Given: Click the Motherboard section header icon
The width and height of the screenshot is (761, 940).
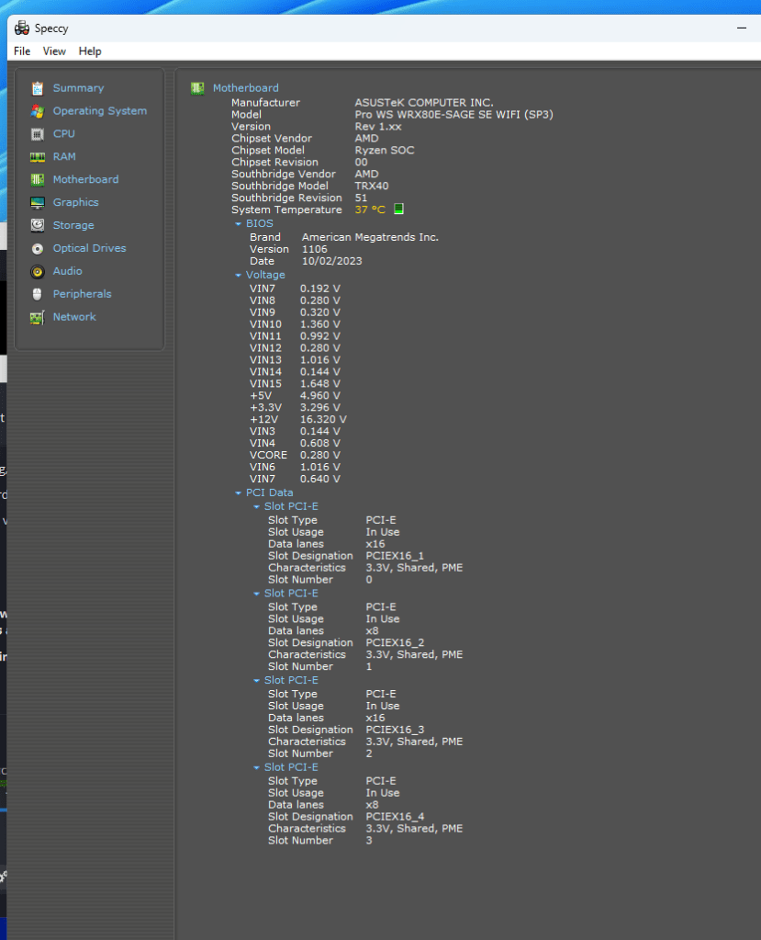Looking at the screenshot, I should (197, 88).
